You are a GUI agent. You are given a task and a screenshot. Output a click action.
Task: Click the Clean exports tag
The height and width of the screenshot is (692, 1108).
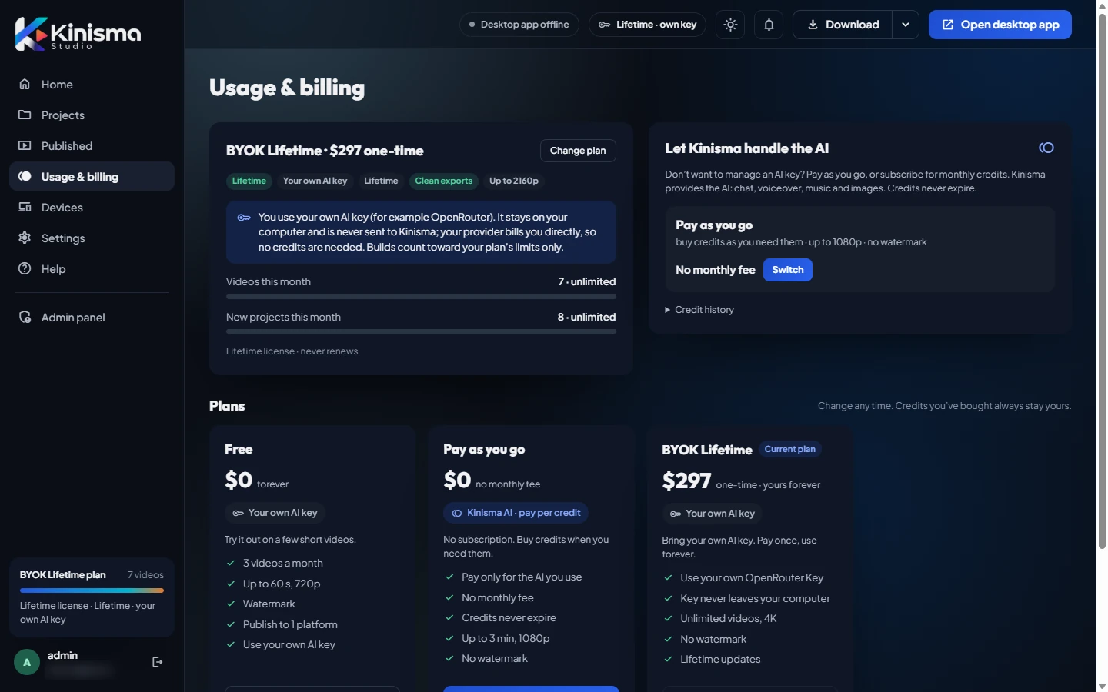(444, 181)
